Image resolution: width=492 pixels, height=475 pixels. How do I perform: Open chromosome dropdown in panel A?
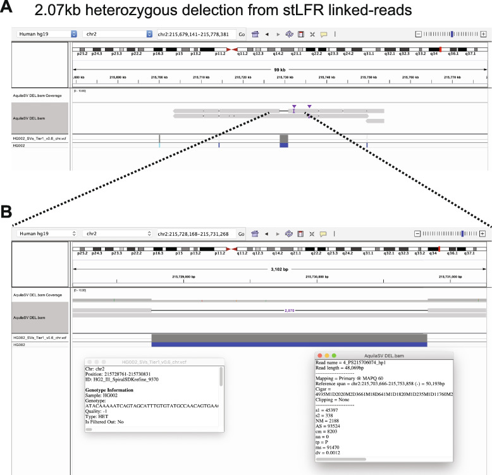point(118,34)
